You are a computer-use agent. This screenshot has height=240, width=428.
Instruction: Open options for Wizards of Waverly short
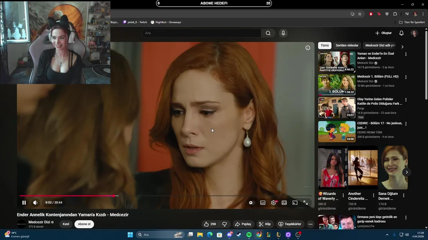[x=343, y=195]
